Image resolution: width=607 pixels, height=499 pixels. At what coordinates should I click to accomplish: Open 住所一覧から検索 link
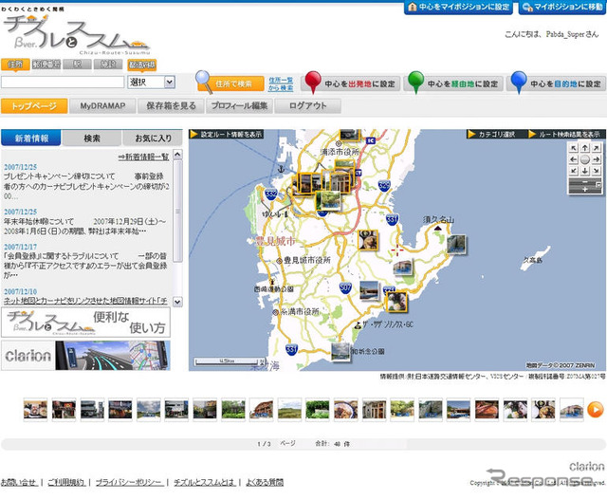click(281, 84)
